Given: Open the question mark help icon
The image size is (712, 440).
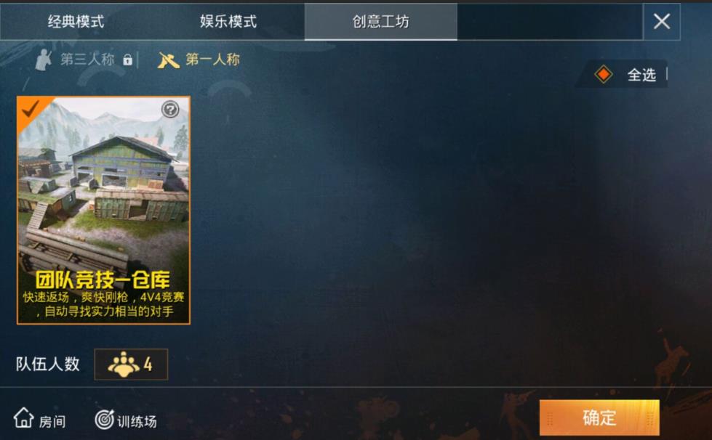Looking at the screenshot, I should (x=170, y=109).
